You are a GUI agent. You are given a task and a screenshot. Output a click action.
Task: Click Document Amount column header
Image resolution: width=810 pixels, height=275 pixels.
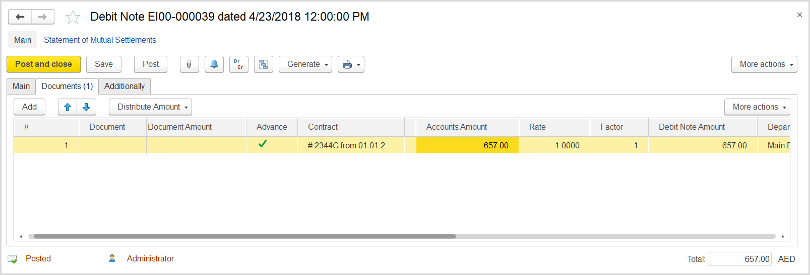click(196, 127)
